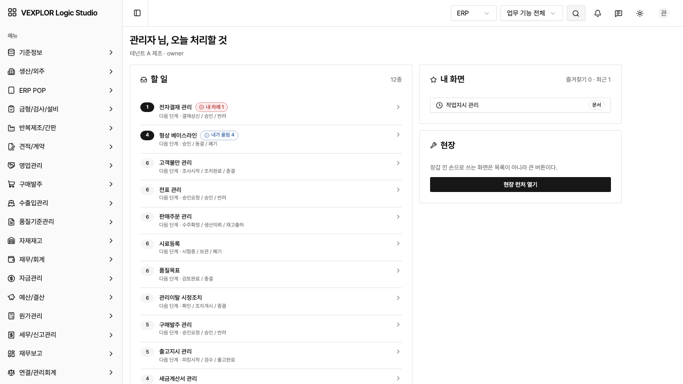Open the user avatar 관 menu
683x384 pixels.
pos(663,13)
